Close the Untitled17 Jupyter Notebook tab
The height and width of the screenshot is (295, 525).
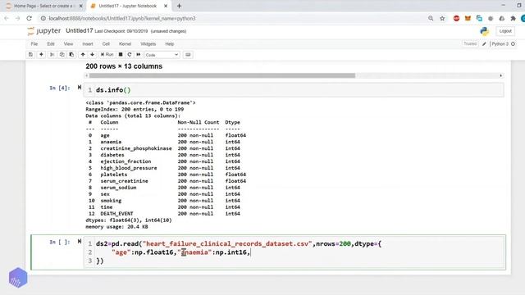(166, 6)
